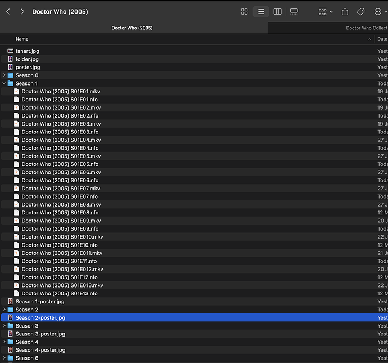
Task: Select file Doctor Who (2005) S01E08.nfo
Action: pyautogui.click(x=60, y=212)
